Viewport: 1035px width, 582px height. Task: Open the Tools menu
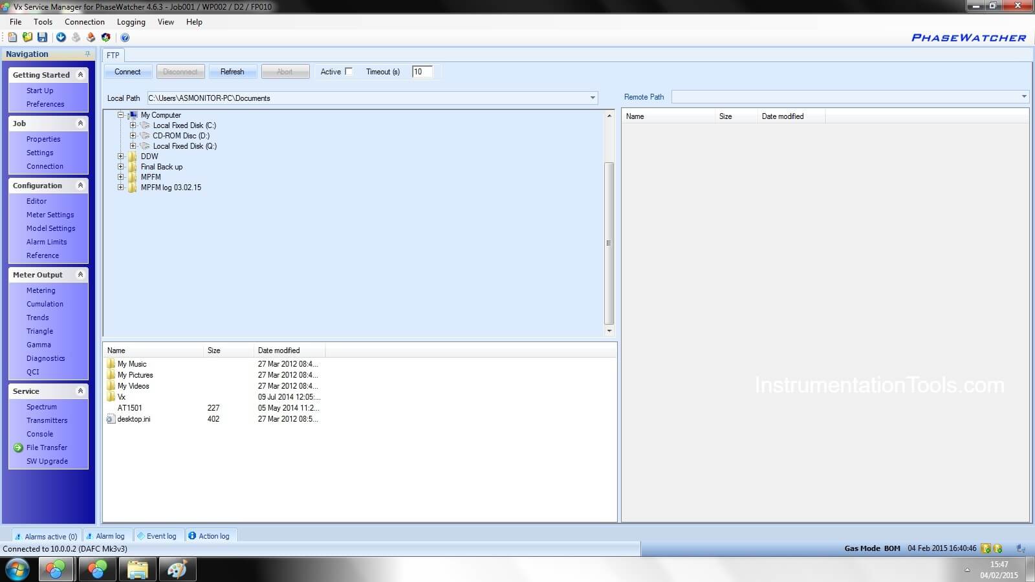43,22
